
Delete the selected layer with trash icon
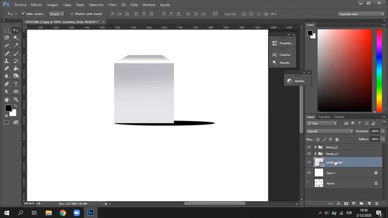pyautogui.click(x=376, y=203)
